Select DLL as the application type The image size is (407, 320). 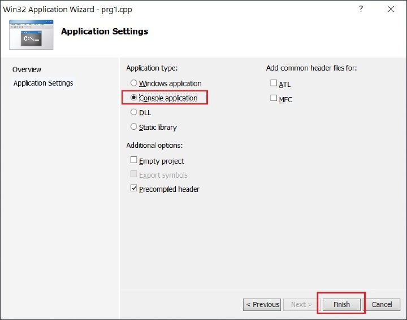(134, 112)
